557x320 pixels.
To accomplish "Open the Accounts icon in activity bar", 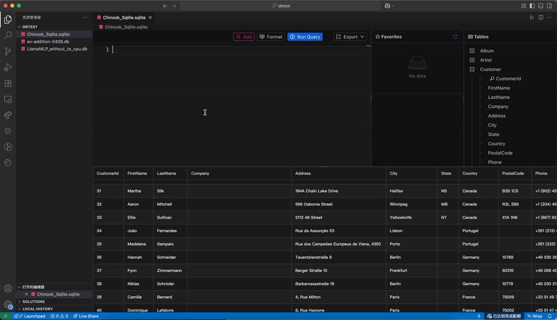I will (x=8, y=289).
